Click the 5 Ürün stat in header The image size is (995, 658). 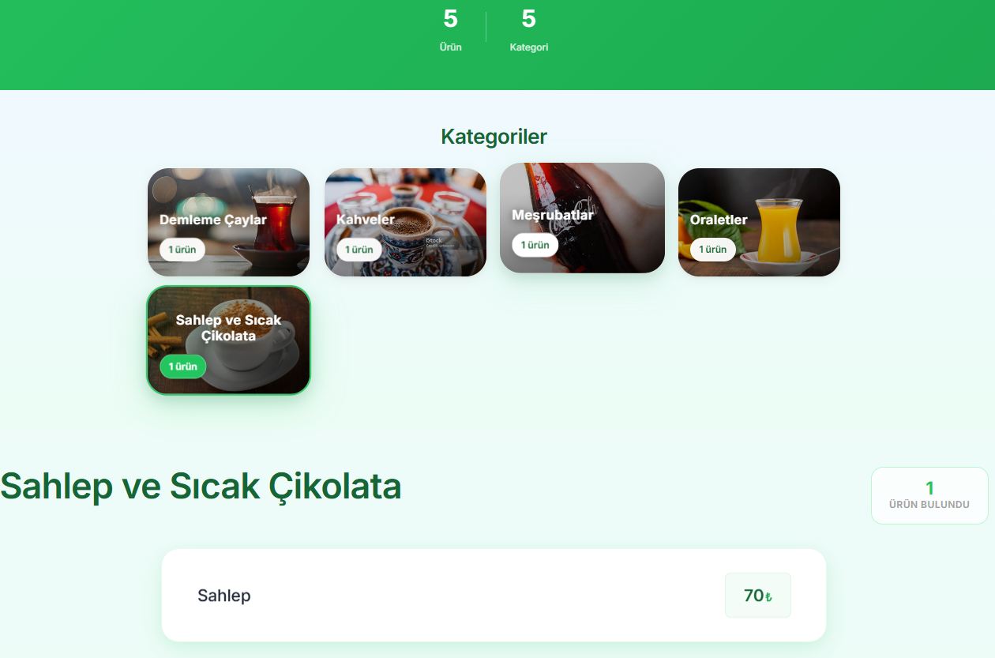451,30
